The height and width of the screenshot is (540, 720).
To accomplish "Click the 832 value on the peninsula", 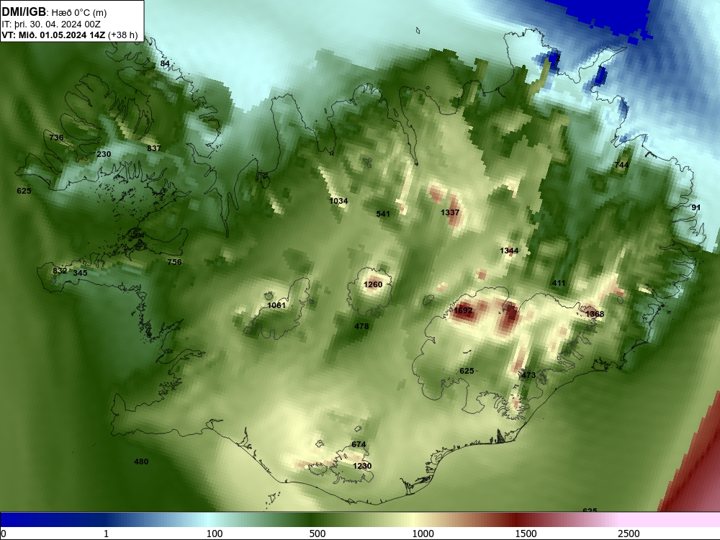I will (60, 271).
